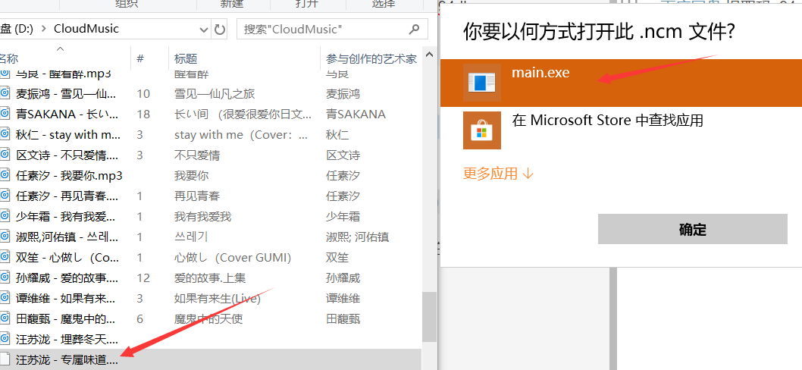Viewport: 802px width, 370px height.
Task: Expand the chevron before CloudMusic in breadcrumb
Action: tap(43, 29)
